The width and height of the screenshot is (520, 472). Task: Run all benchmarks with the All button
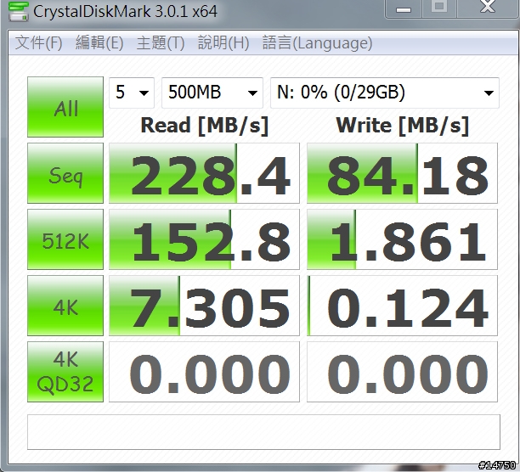click(x=65, y=107)
